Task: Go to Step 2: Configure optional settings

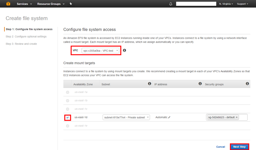Action: (26, 36)
